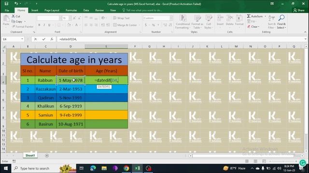Open Windows Start menu
Image resolution: width=309 pixels, height=173 pixels.
tap(6, 168)
